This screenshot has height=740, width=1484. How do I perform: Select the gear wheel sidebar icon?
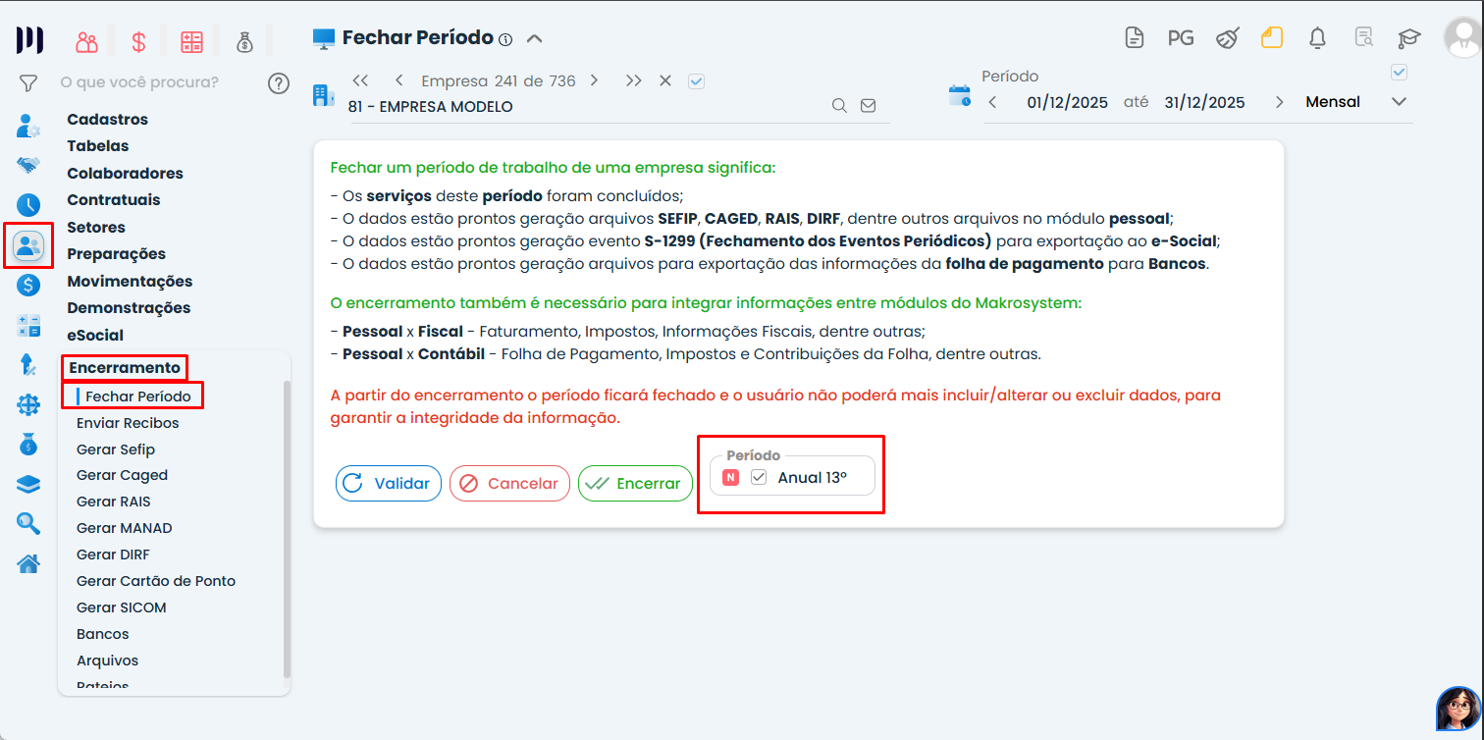28,404
